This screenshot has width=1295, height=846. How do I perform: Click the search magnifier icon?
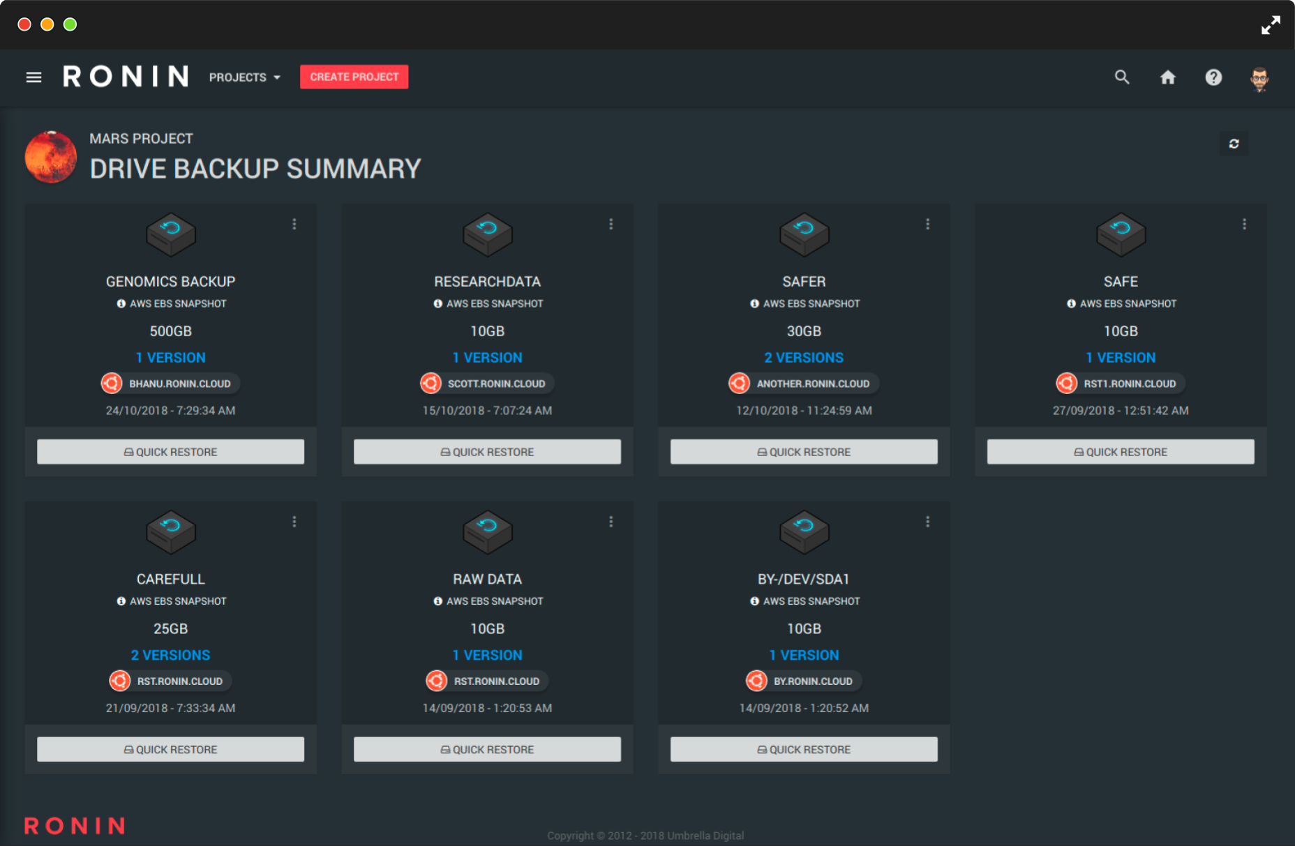pos(1121,77)
